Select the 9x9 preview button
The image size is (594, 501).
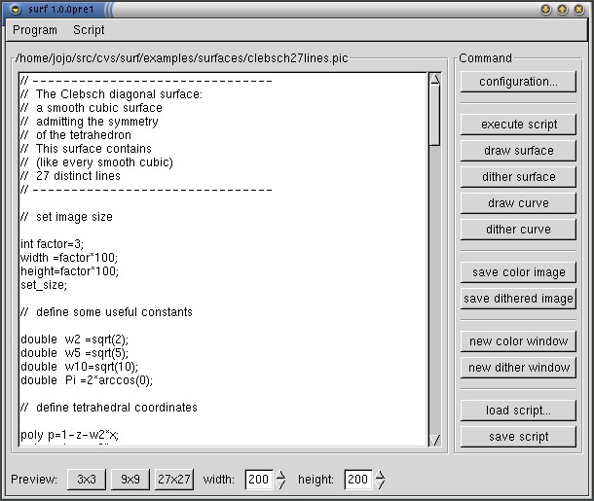pyautogui.click(x=130, y=480)
